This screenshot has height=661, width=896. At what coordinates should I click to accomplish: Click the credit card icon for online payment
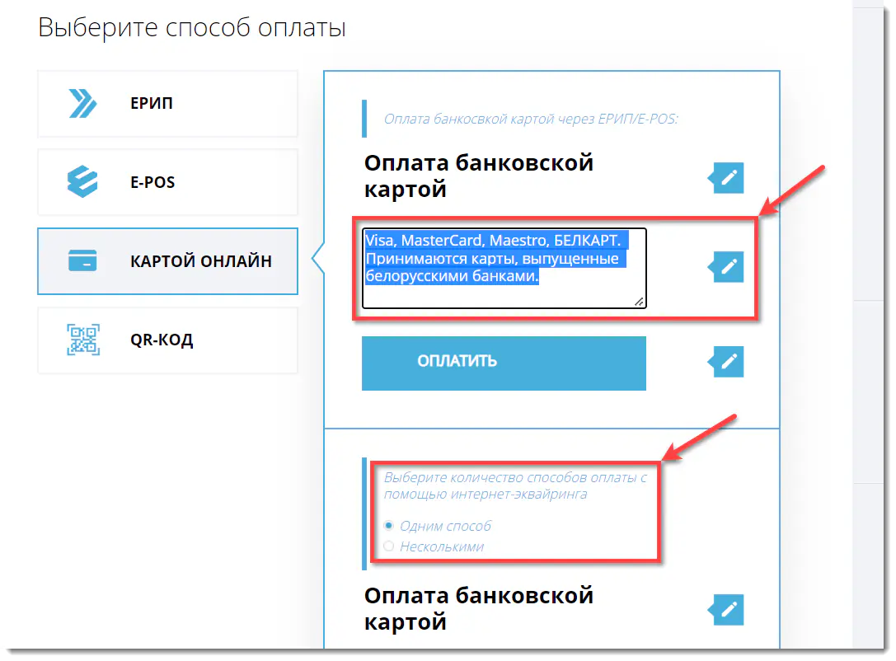(82, 261)
